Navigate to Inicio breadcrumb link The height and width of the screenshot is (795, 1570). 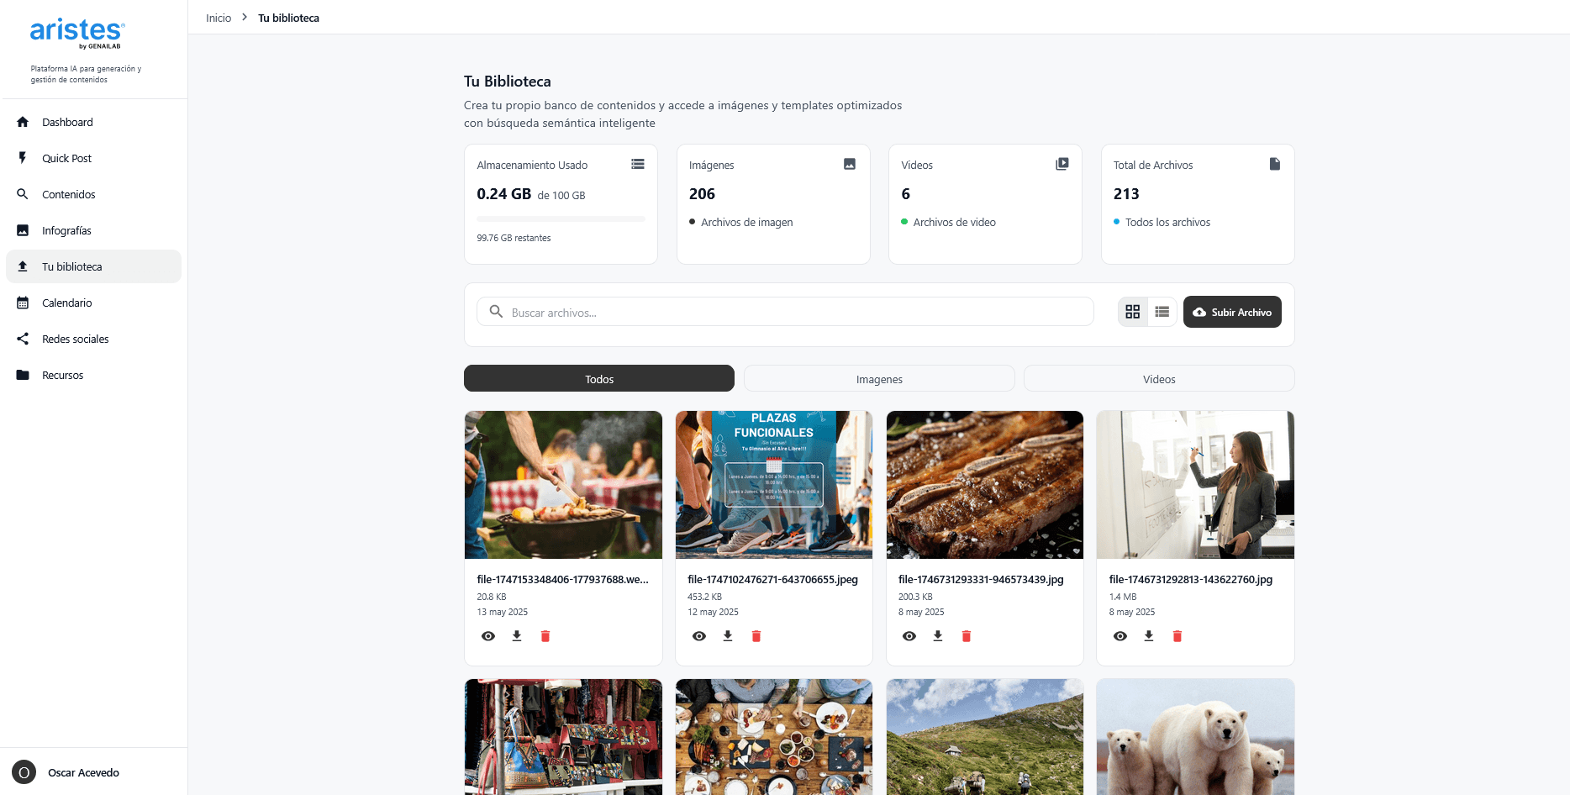click(219, 18)
